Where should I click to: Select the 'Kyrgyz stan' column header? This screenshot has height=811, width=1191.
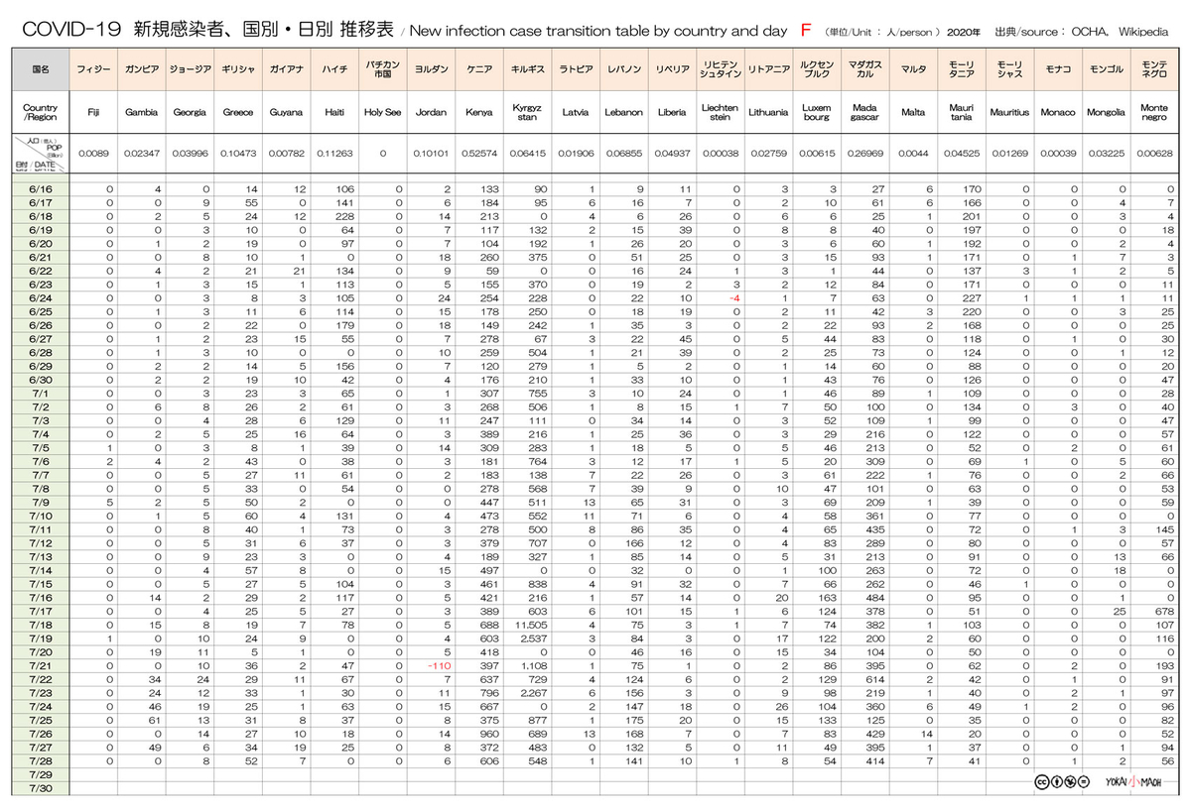(527, 112)
